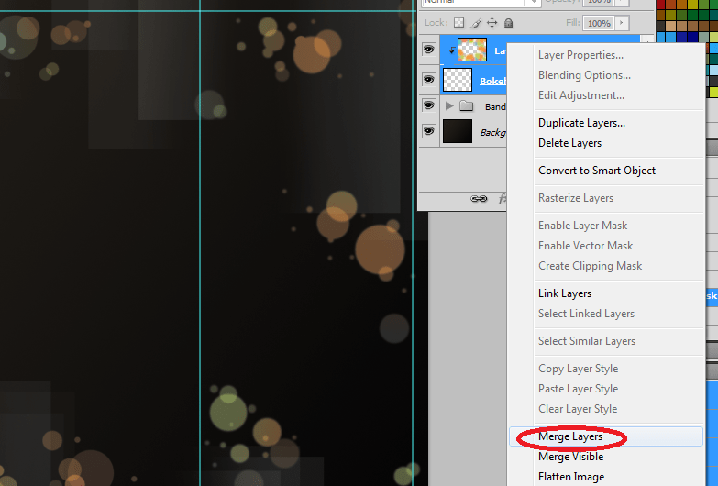Select the Bokeh layer thumbnail
This screenshot has width=718, height=486.
click(x=458, y=80)
